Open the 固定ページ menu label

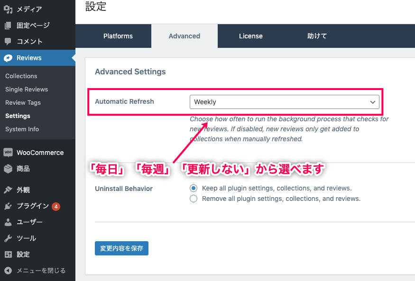(33, 26)
